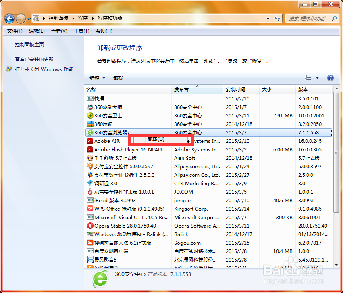This screenshot has height=293, width=343.
Task: Open 查看已安装的更新 link
Action: (x=34, y=59)
